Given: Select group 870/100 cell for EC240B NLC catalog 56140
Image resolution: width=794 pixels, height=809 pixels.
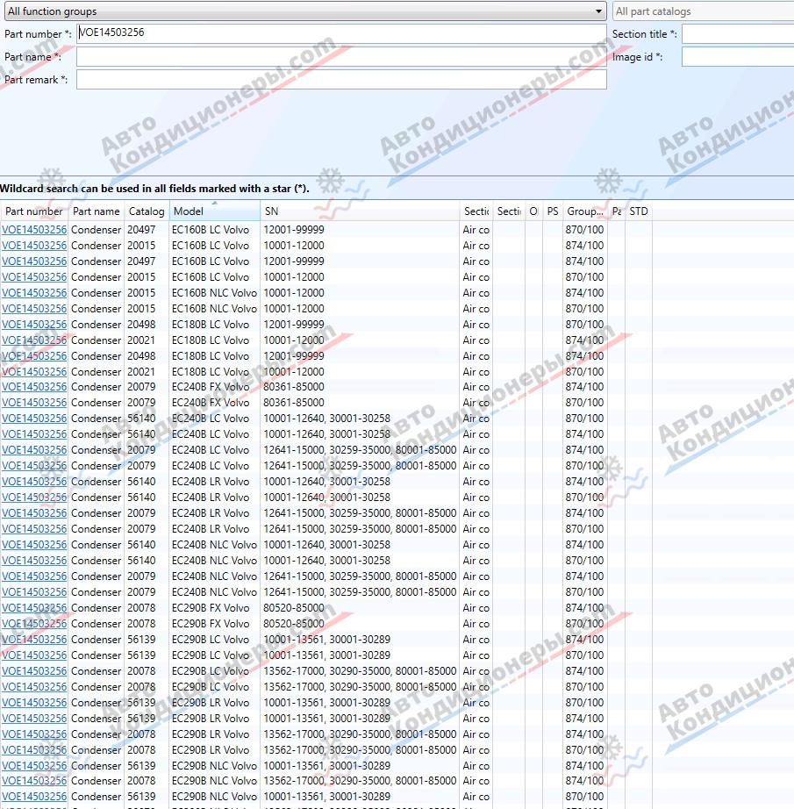Looking at the screenshot, I should (585, 561).
